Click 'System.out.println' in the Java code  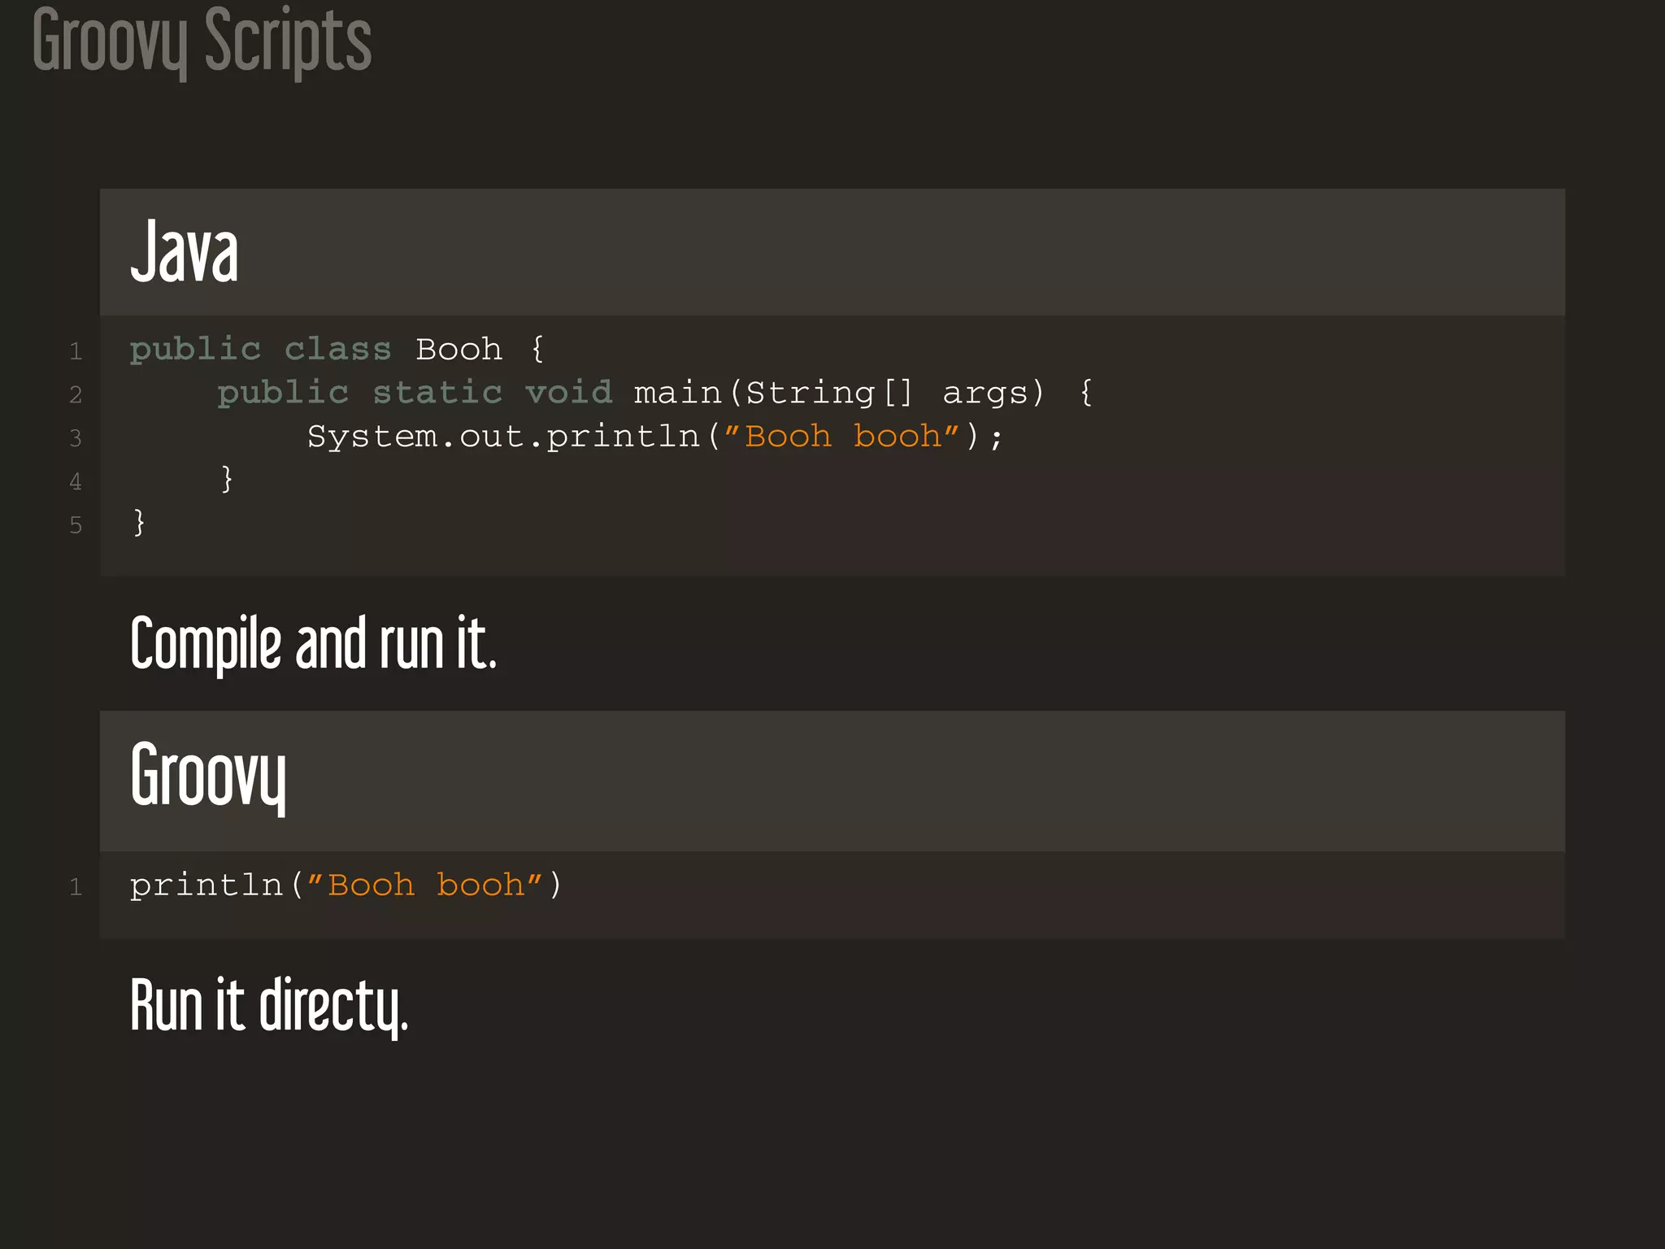503,437
